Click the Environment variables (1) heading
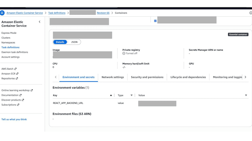Viewport: 252px width, 141px height. tap(71, 88)
